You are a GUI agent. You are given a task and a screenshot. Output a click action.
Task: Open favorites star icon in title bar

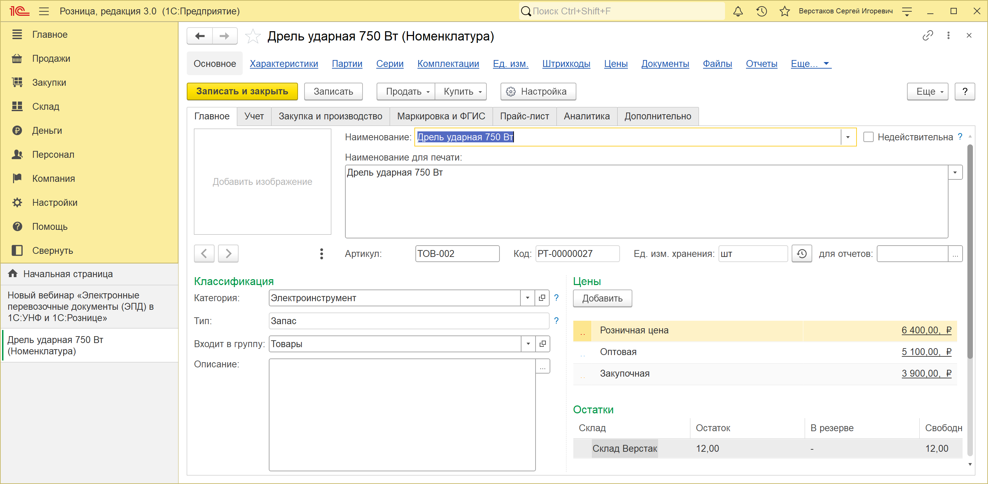785,11
